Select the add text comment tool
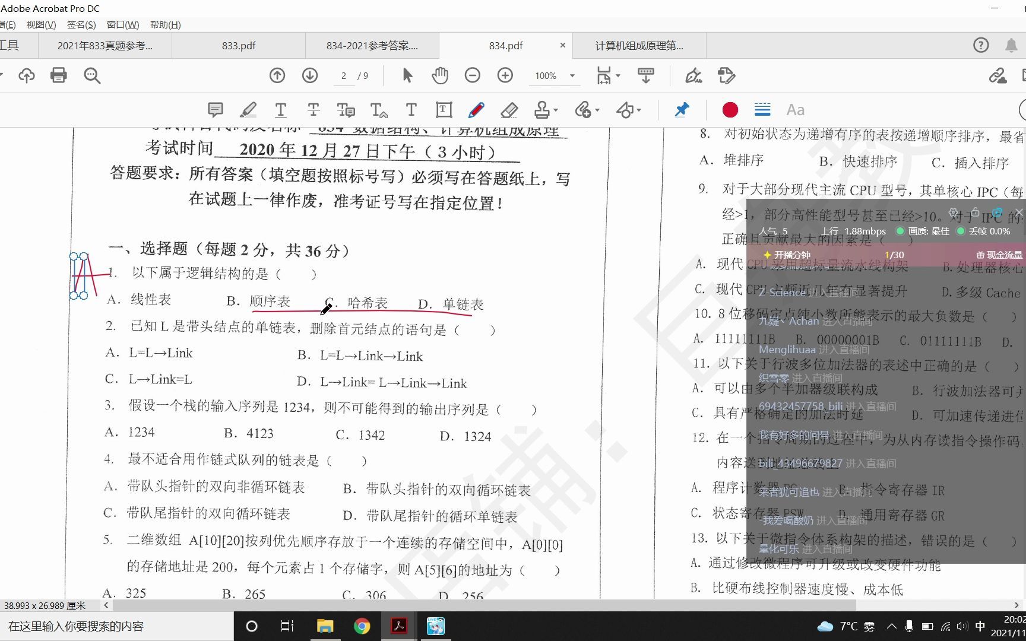1026x641 pixels. 411,110
